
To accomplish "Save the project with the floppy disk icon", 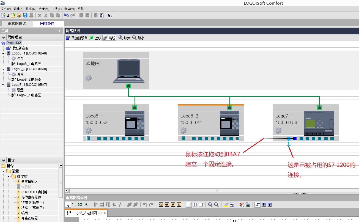I will pyautogui.click(x=25, y=15).
